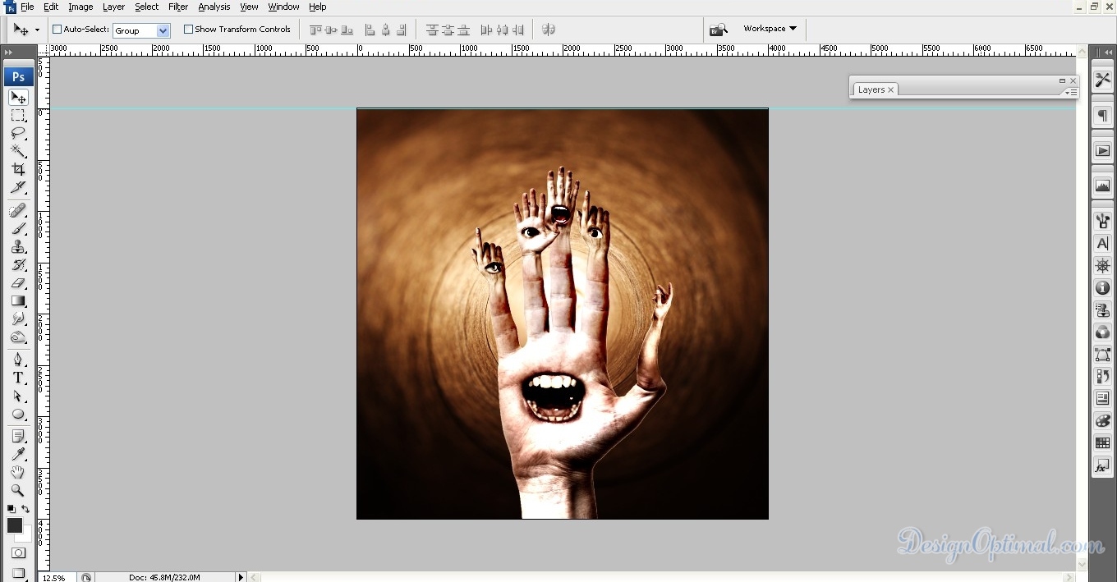Select the Path Selection arrow tool
The height and width of the screenshot is (582, 1117).
18,396
